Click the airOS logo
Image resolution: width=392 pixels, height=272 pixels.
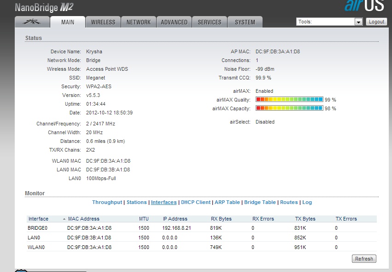point(364,6)
